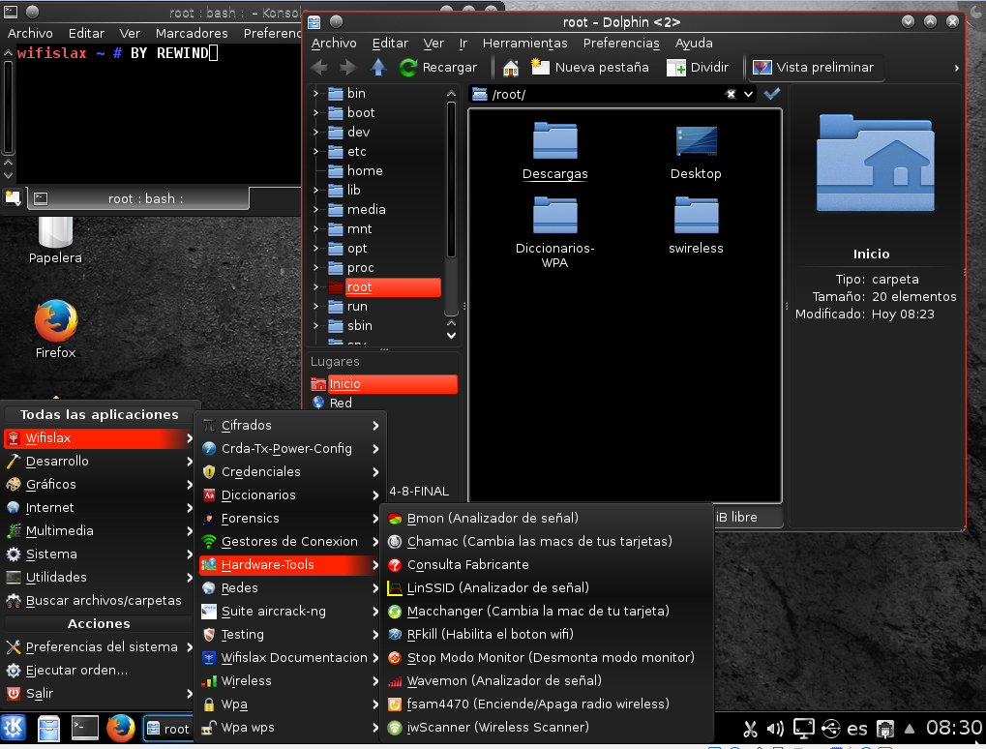Open Dolphin Herramientas menu
986x749 pixels.
click(x=524, y=43)
